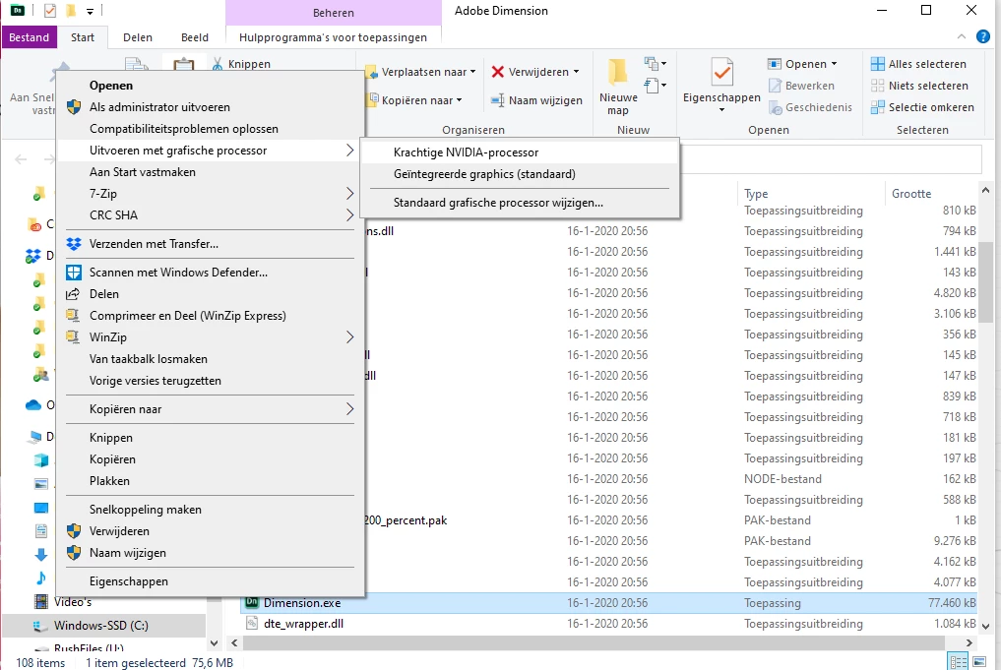The height and width of the screenshot is (670, 1001).
Task: Switch to the Delen ribbon tab
Action: pyautogui.click(x=137, y=37)
